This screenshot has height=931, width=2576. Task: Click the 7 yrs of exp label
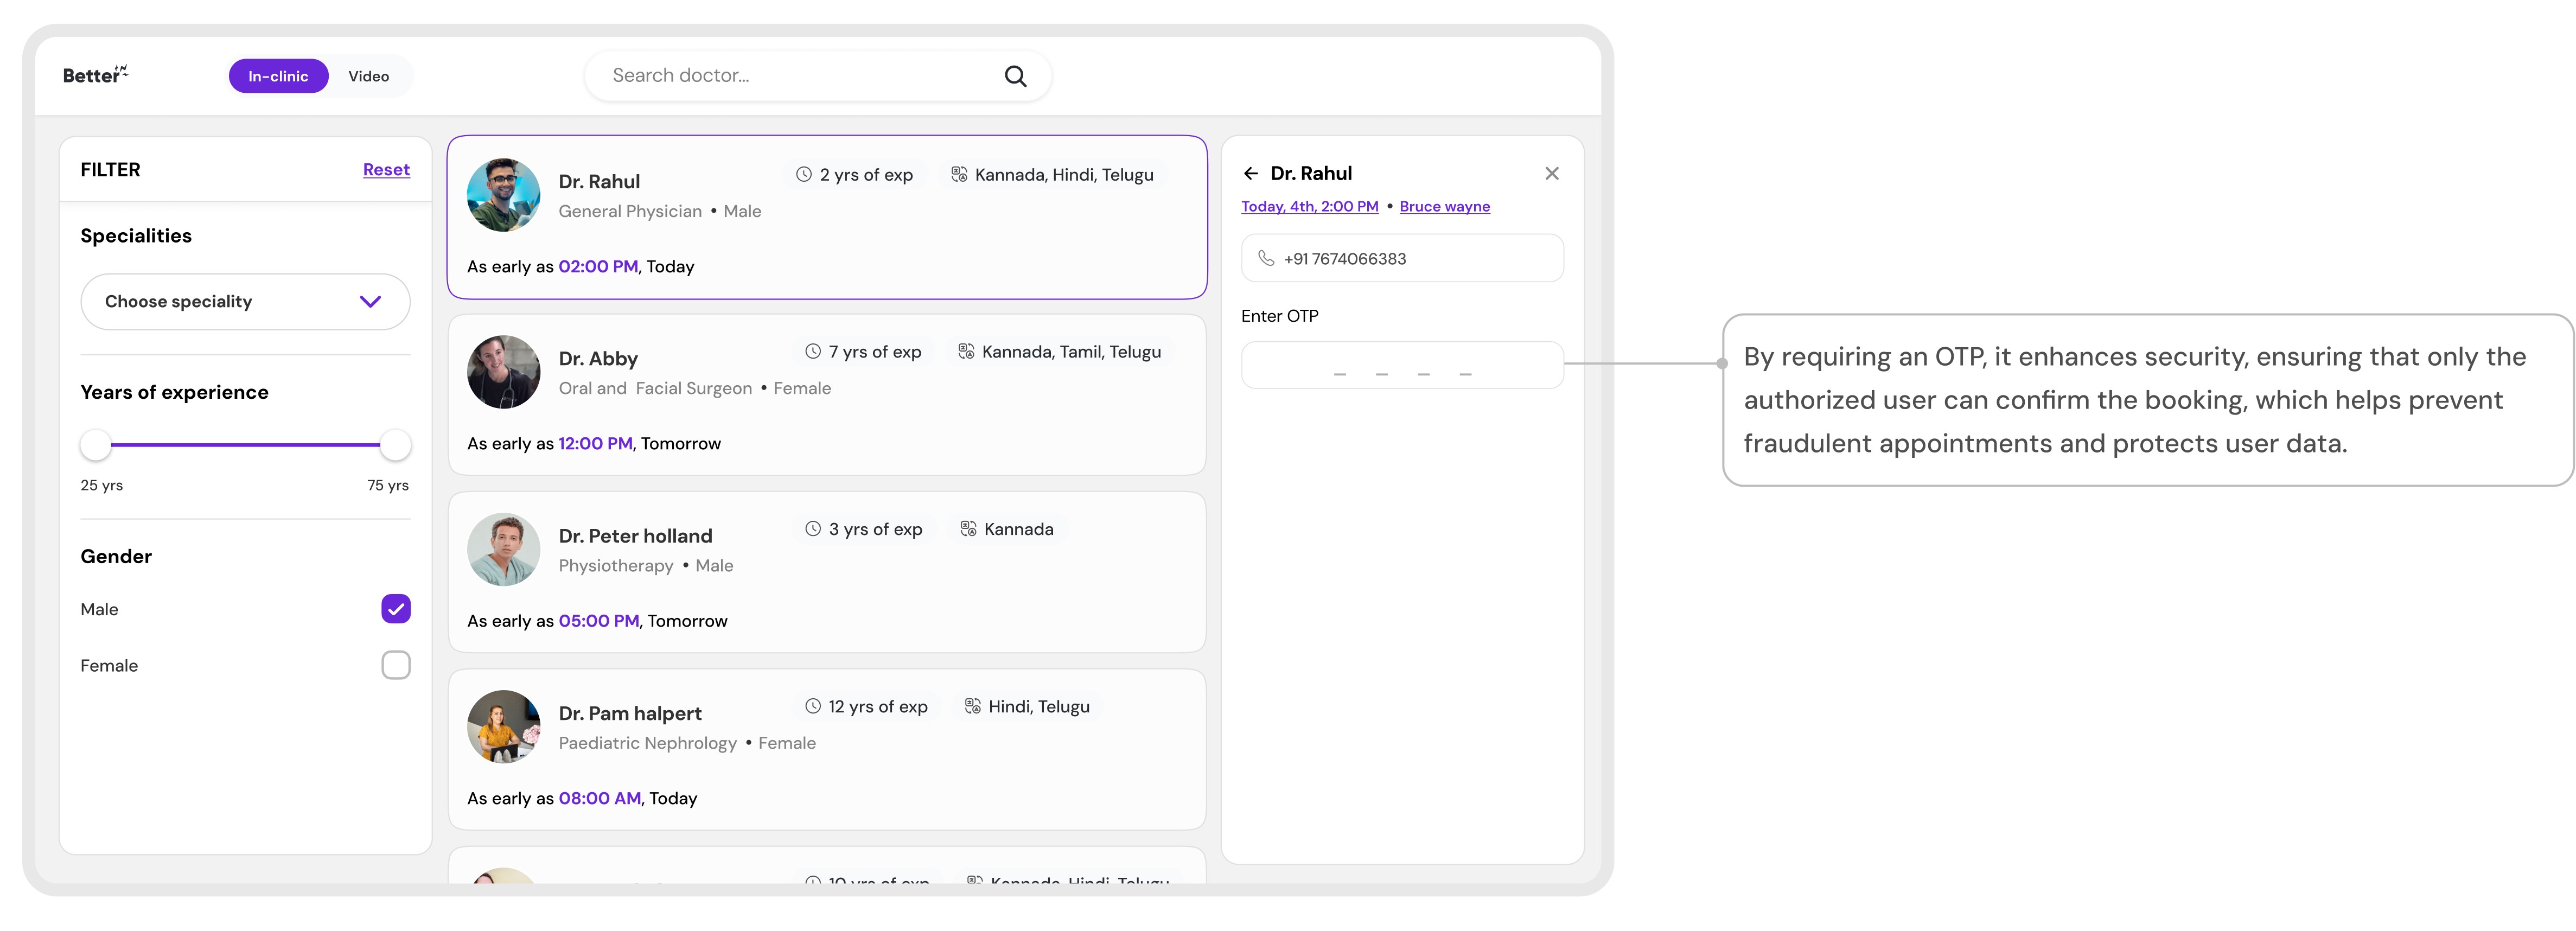[875, 352]
